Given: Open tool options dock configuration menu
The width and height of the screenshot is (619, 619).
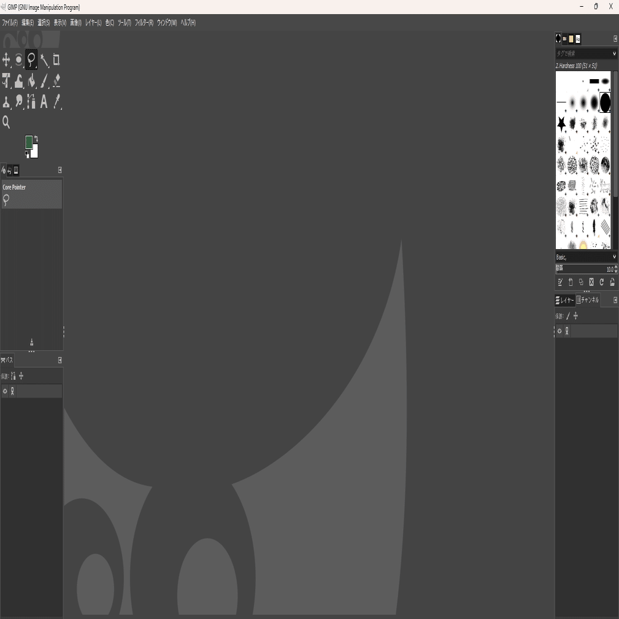Looking at the screenshot, I should [x=60, y=170].
